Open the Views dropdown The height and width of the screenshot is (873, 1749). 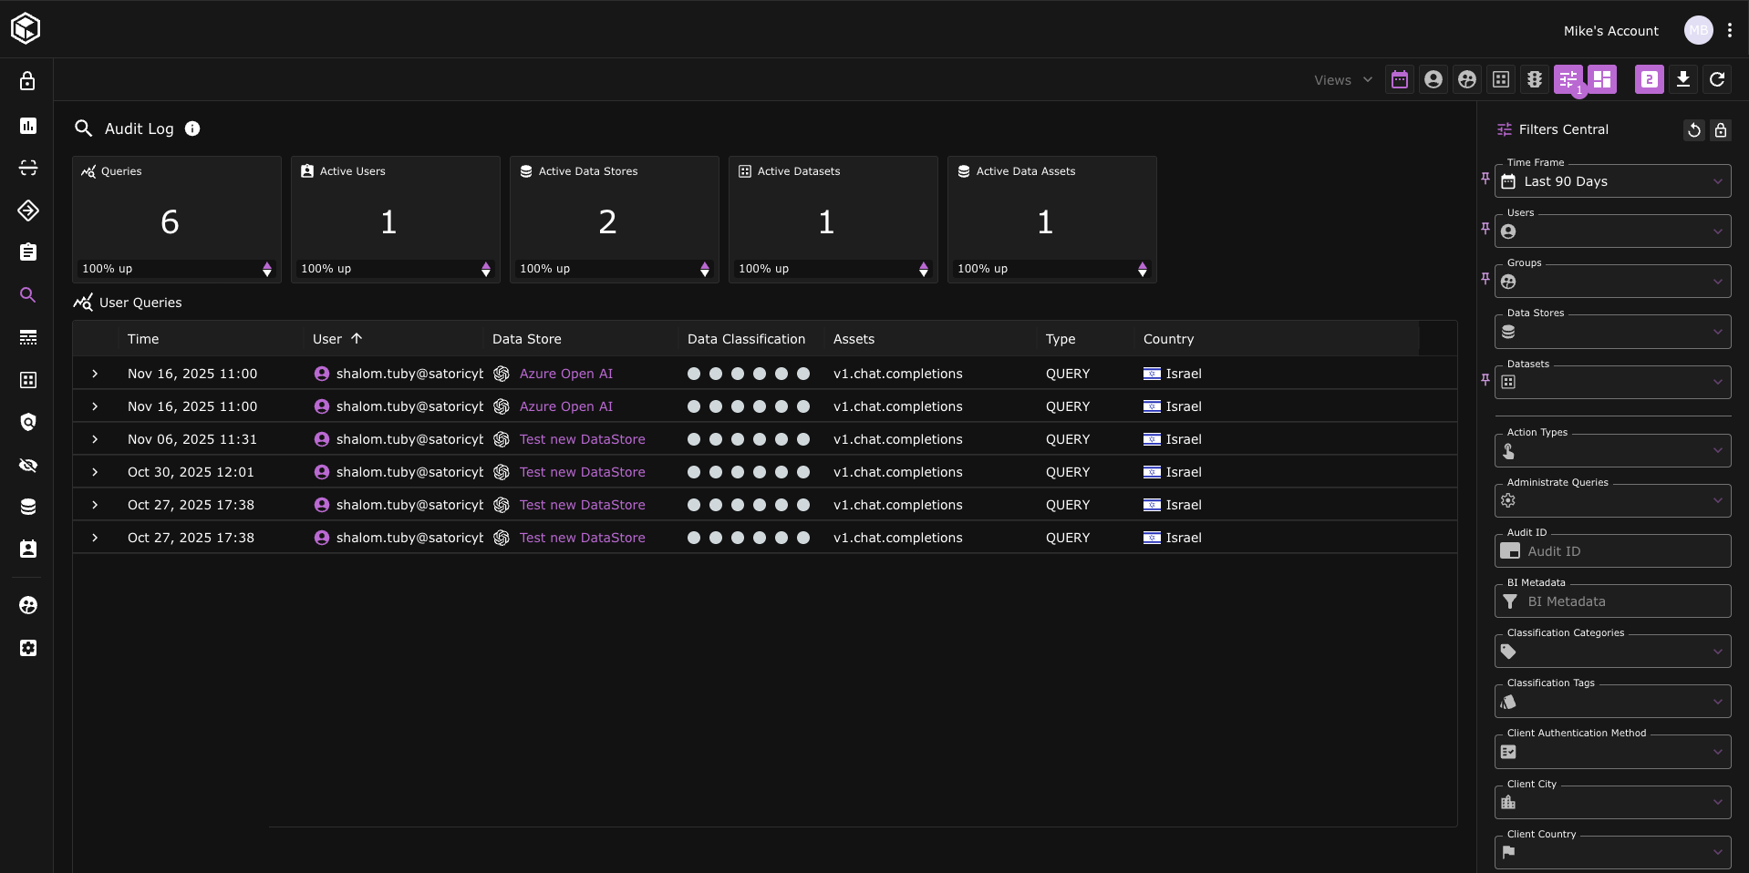(x=1342, y=80)
